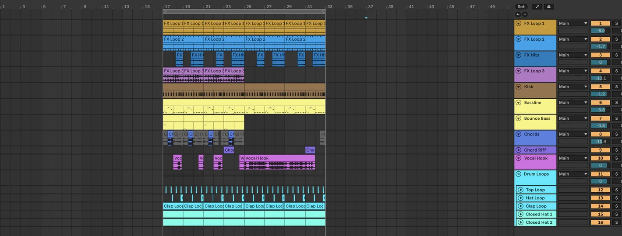Expand the Chord Riff track
The image size is (622, 236).
pyautogui.click(x=519, y=150)
